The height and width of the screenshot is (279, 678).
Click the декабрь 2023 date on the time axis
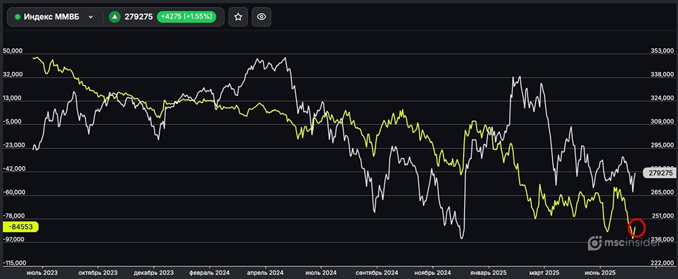pos(154,274)
